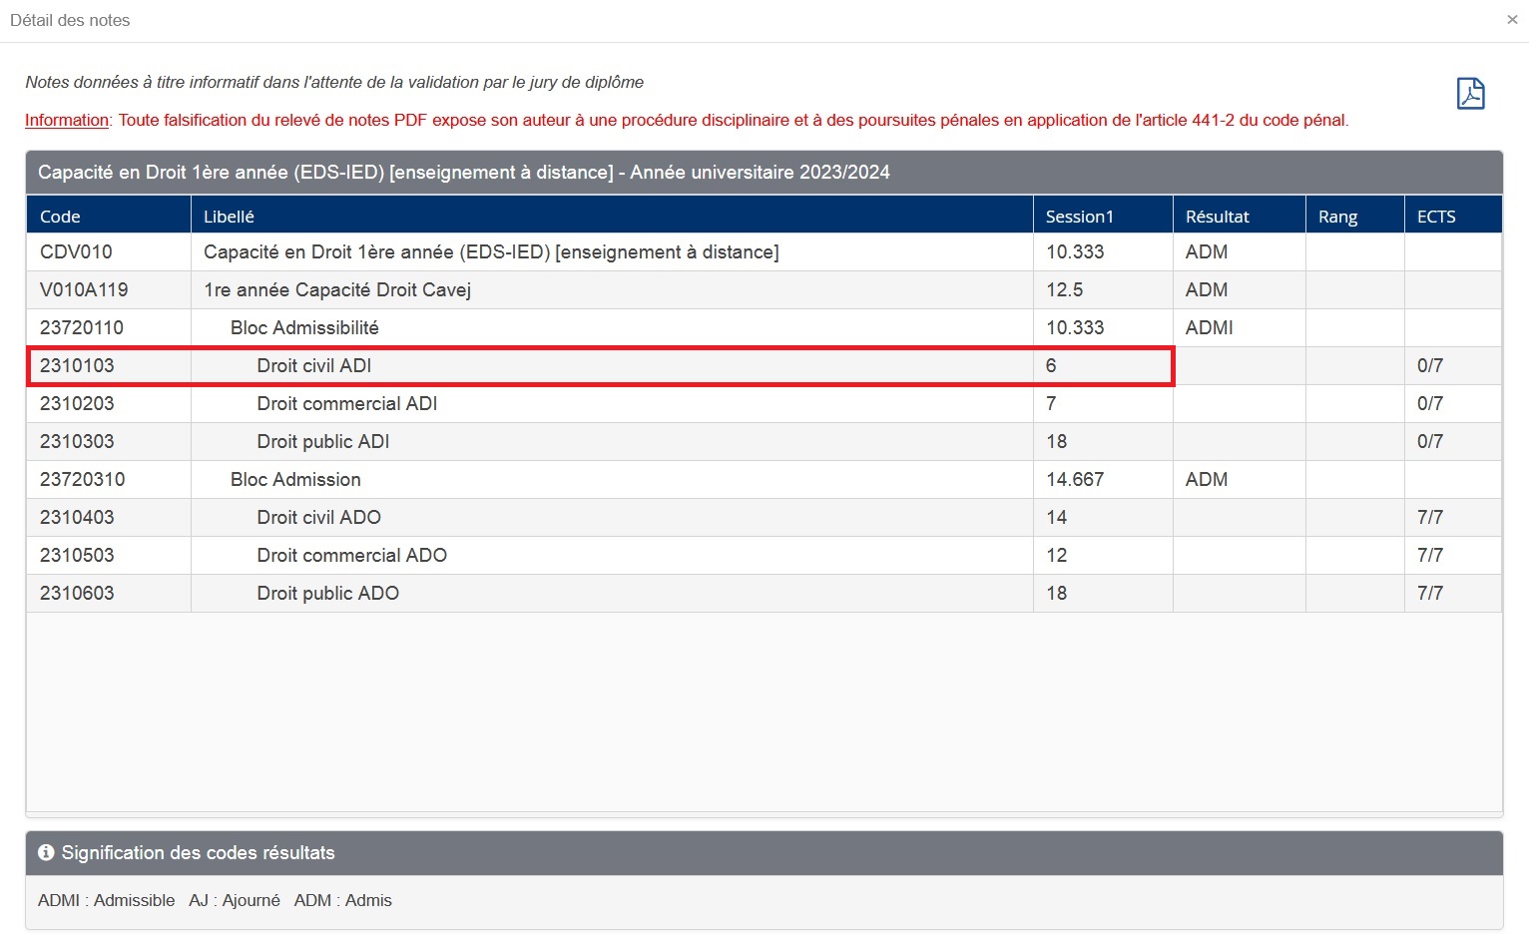Select the highlighted Droit civil ADI row
The image size is (1529, 938).
point(314,366)
